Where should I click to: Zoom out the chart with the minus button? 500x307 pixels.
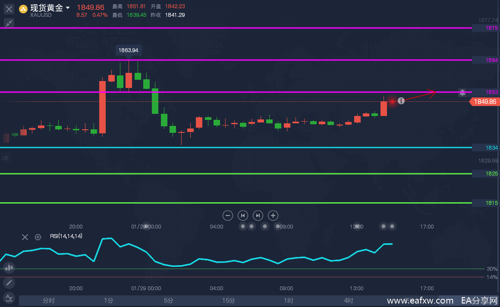[228, 216]
